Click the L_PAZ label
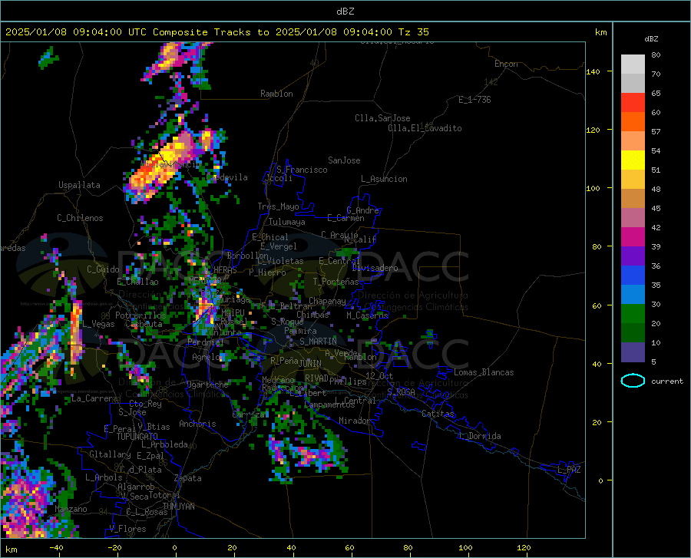691x558 pixels. [x=569, y=470]
